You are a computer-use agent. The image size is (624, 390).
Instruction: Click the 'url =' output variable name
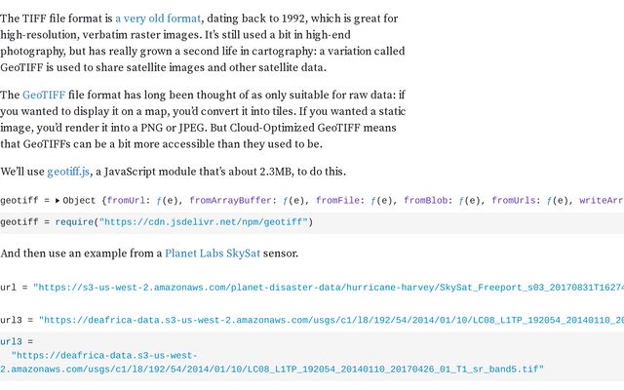point(14,288)
